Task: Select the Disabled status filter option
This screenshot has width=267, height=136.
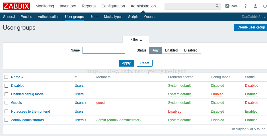Action: pos(191,50)
